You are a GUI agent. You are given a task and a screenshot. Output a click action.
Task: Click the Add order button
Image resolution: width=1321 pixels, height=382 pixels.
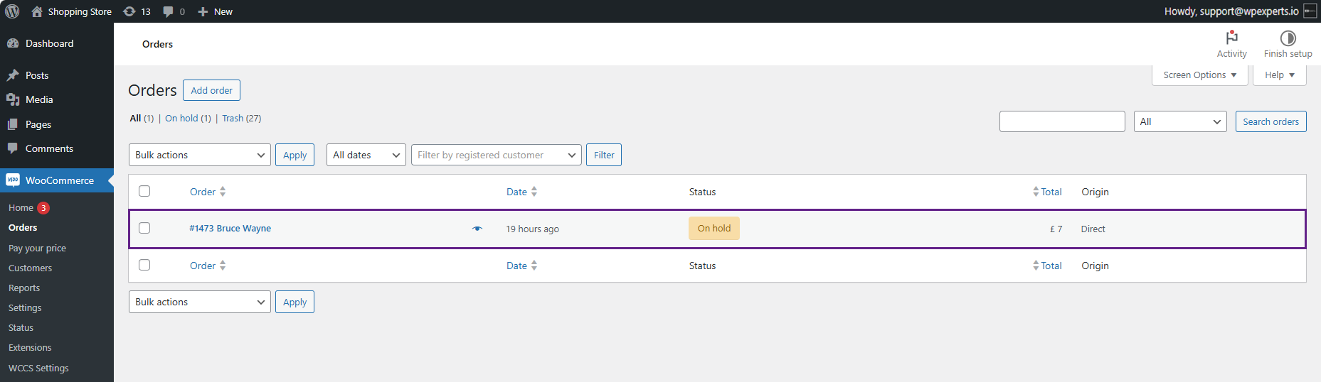point(211,90)
